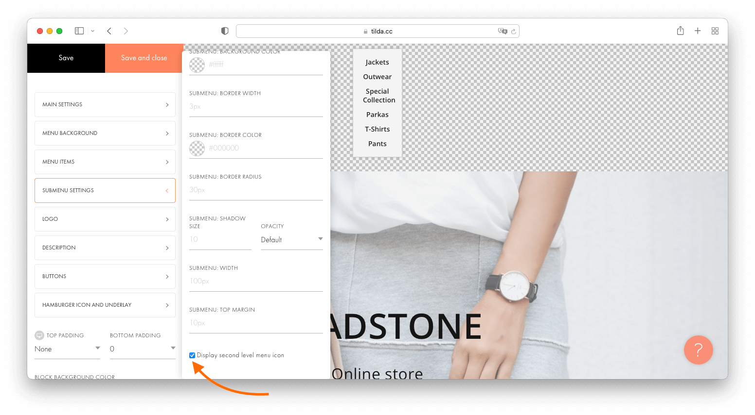The width and height of the screenshot is (755, 415).
Task: Click the reload icon in address bar
Action: pos(514,31)
